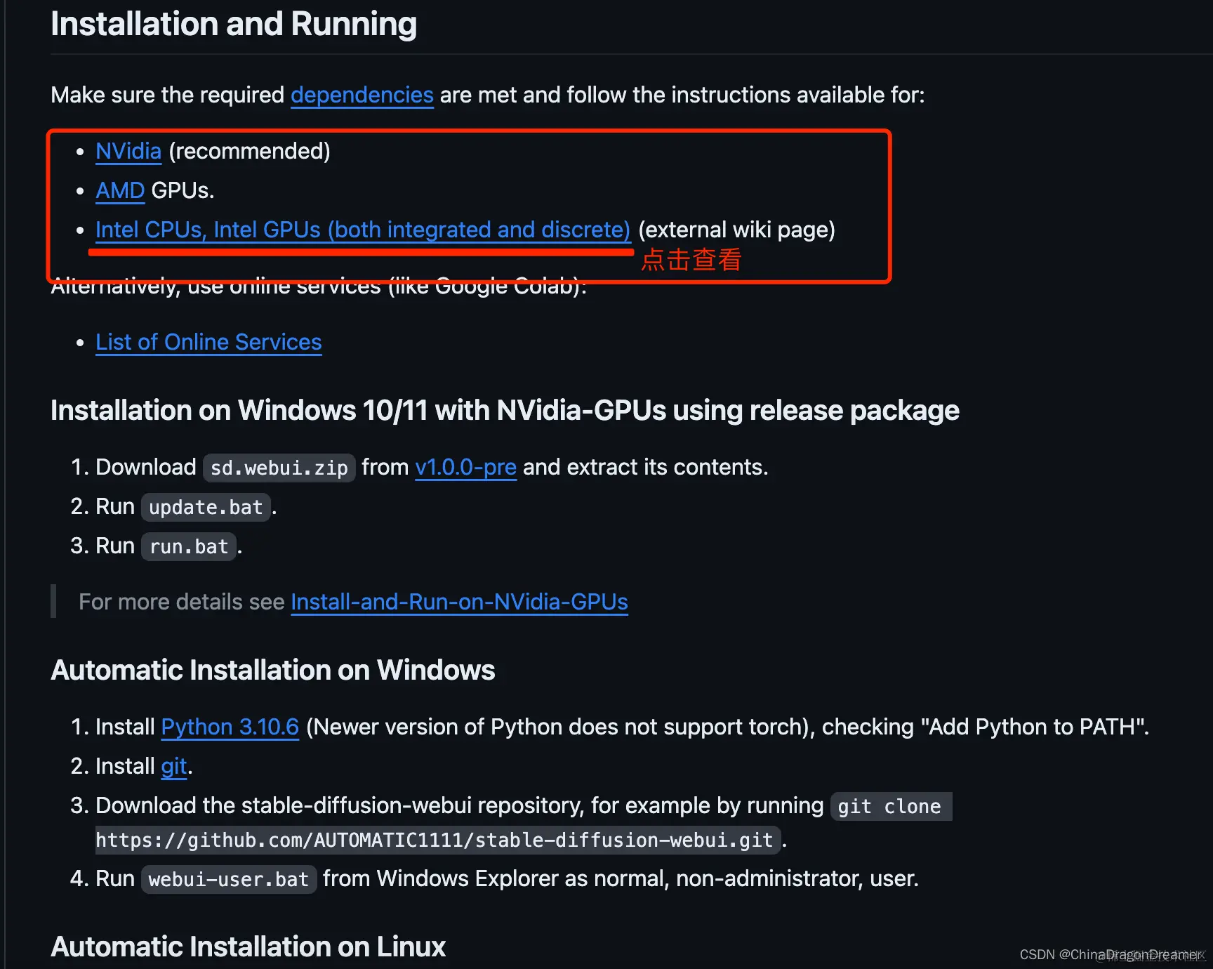Click the Automatic Installation on Windows heading
This screenshot has height=969, width=1213.
coord(273,670)
